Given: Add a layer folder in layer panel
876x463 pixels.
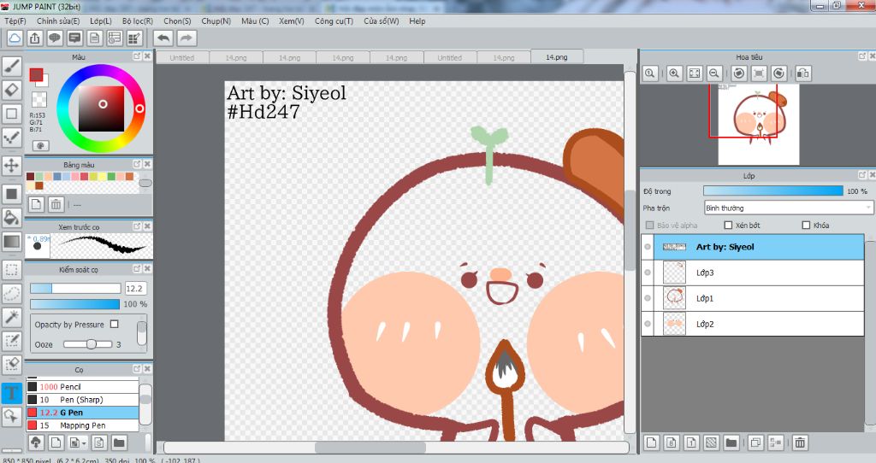Looking at the screenshot, I should (731, 442).
